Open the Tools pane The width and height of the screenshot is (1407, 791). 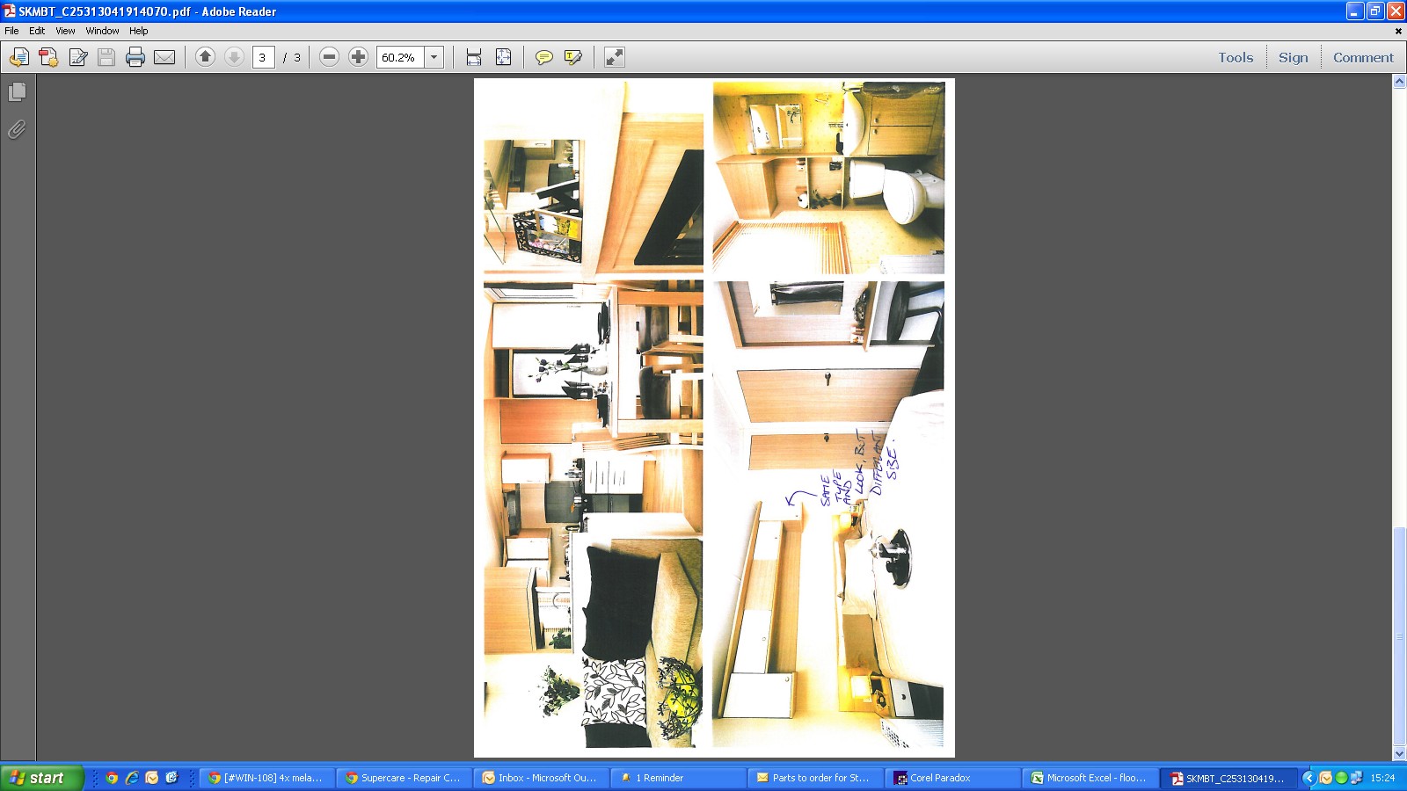tap(1235, 58)
